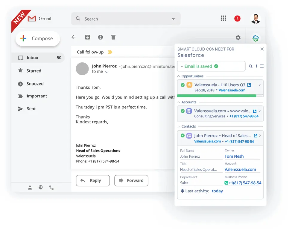Report this email as spam
Viewport: 292px width, 233px height.
pos(101,37)
